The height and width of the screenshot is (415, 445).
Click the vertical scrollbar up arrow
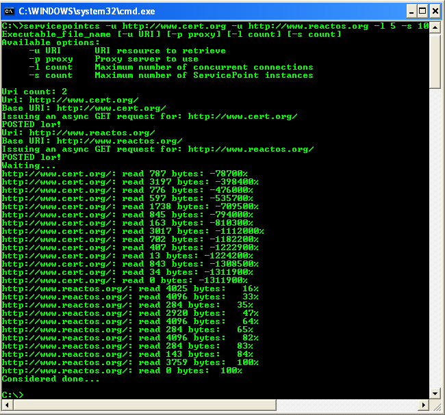(x=435, y=27)
